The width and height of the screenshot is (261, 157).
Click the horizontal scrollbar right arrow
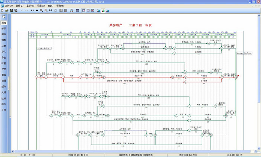tap(256, 151)
